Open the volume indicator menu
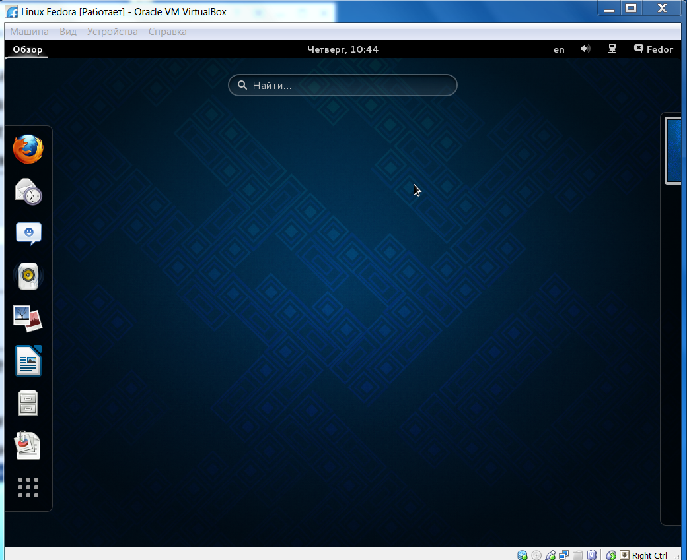 pyautogui.click(x=585, y=49)
